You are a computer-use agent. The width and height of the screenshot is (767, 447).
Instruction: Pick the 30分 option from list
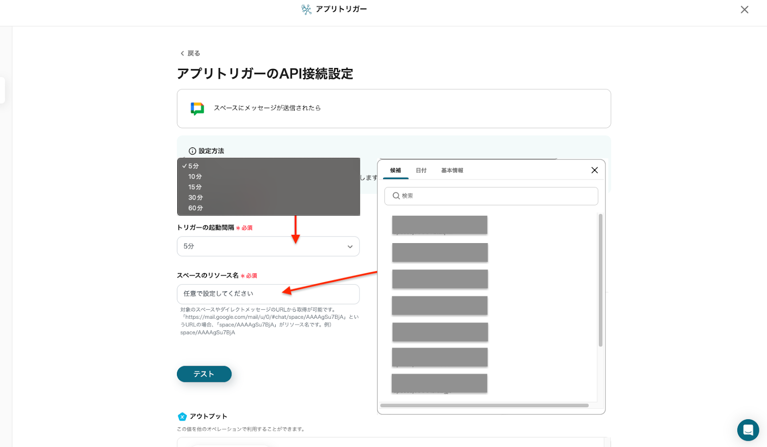196,198
